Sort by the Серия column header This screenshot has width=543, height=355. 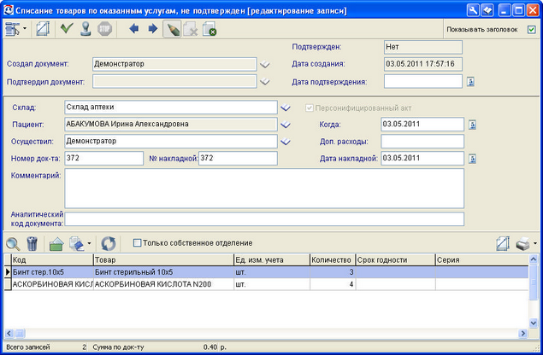pyautogui.click(x=481, y=260)
